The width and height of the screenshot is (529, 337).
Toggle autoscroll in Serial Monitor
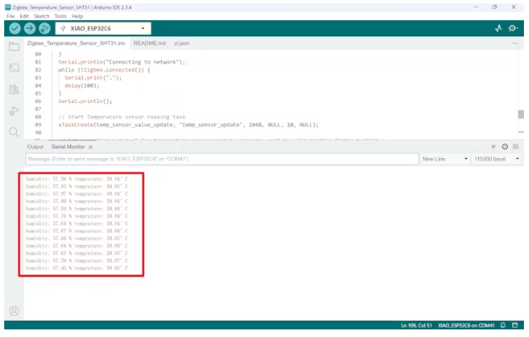tap(493, 147)
